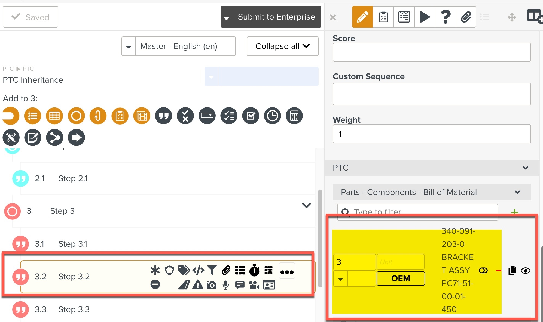Click the warning triangle icon on Step 3.2
543x322 pixels.
pyautogui.click(x=197, y=285)
